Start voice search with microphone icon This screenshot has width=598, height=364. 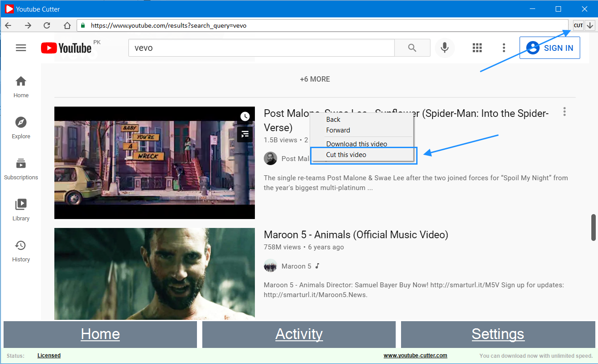click(444, 48)
